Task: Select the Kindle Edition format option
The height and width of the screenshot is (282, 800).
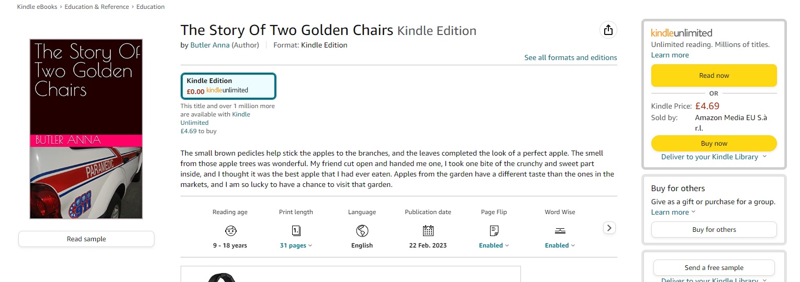Action: click(x=228, y=86)
